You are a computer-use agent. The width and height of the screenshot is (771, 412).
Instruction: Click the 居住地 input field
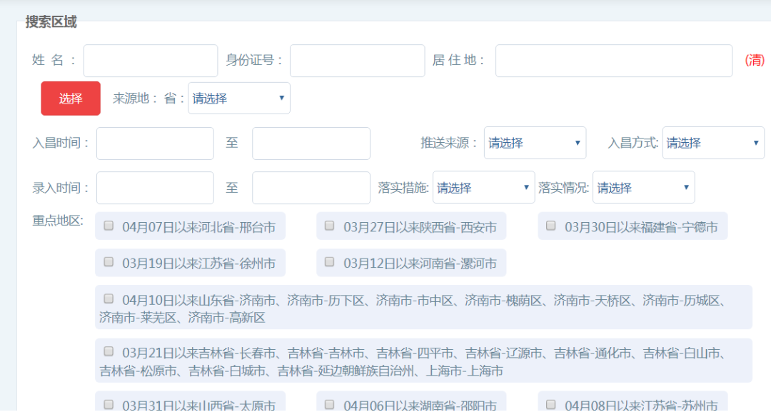click(613, 61)
